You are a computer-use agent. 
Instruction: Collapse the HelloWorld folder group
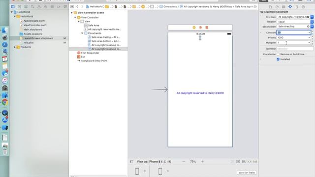15,16
